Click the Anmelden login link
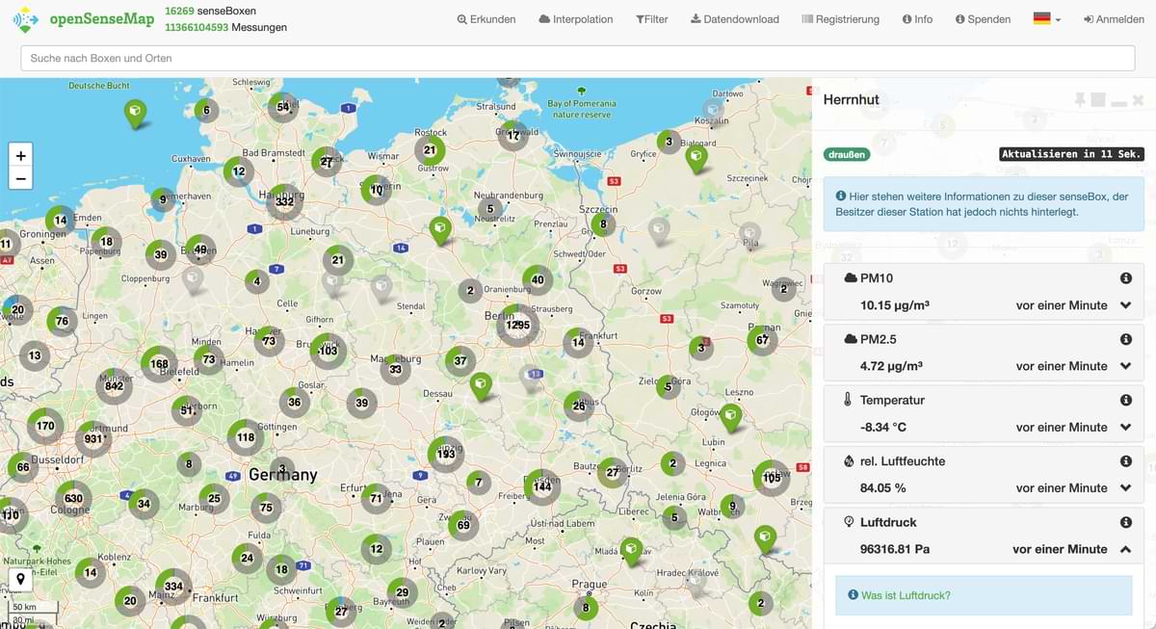1156x629 pixels. [1114, 19]
